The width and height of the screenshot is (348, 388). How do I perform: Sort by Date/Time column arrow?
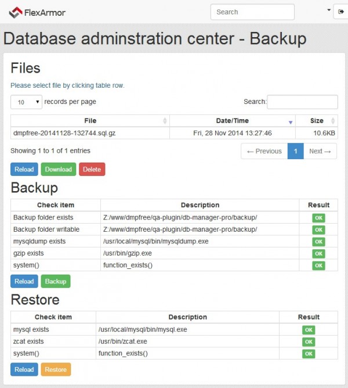pyautogui.click(x=291, y=121)
